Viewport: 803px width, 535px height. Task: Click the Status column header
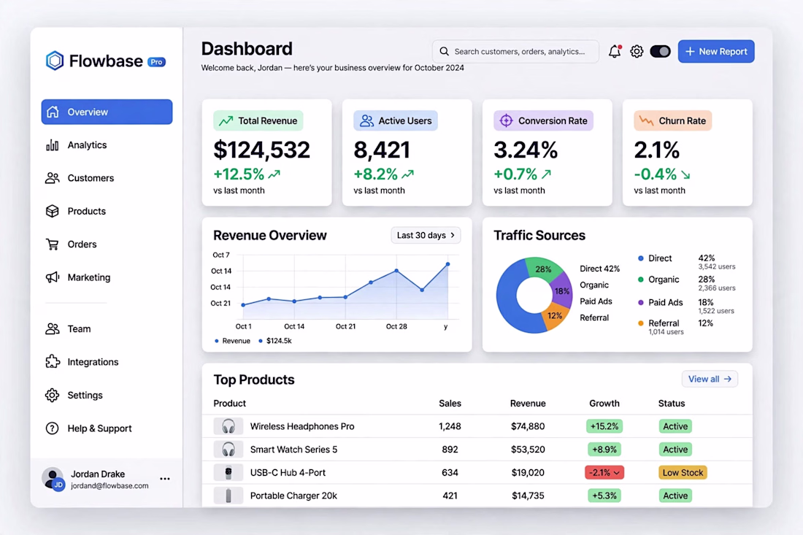pos(672,404)
